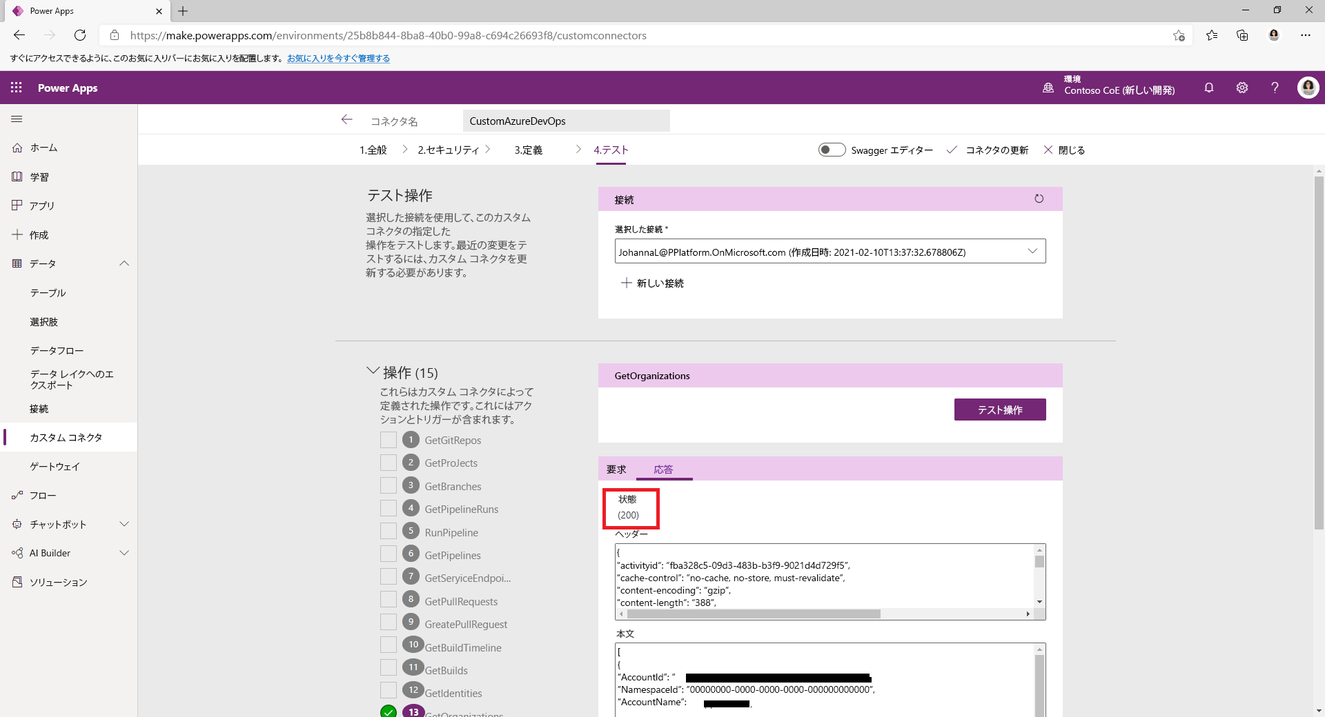Add this page to favorites star

pos(1179,35)
